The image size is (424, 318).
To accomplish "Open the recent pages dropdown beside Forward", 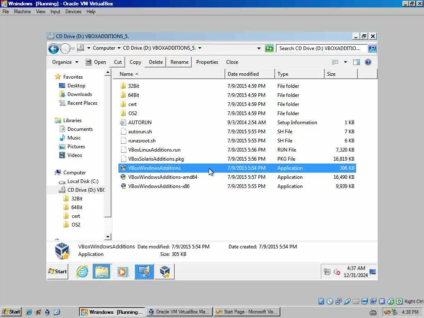I will (x=73, y=49).
